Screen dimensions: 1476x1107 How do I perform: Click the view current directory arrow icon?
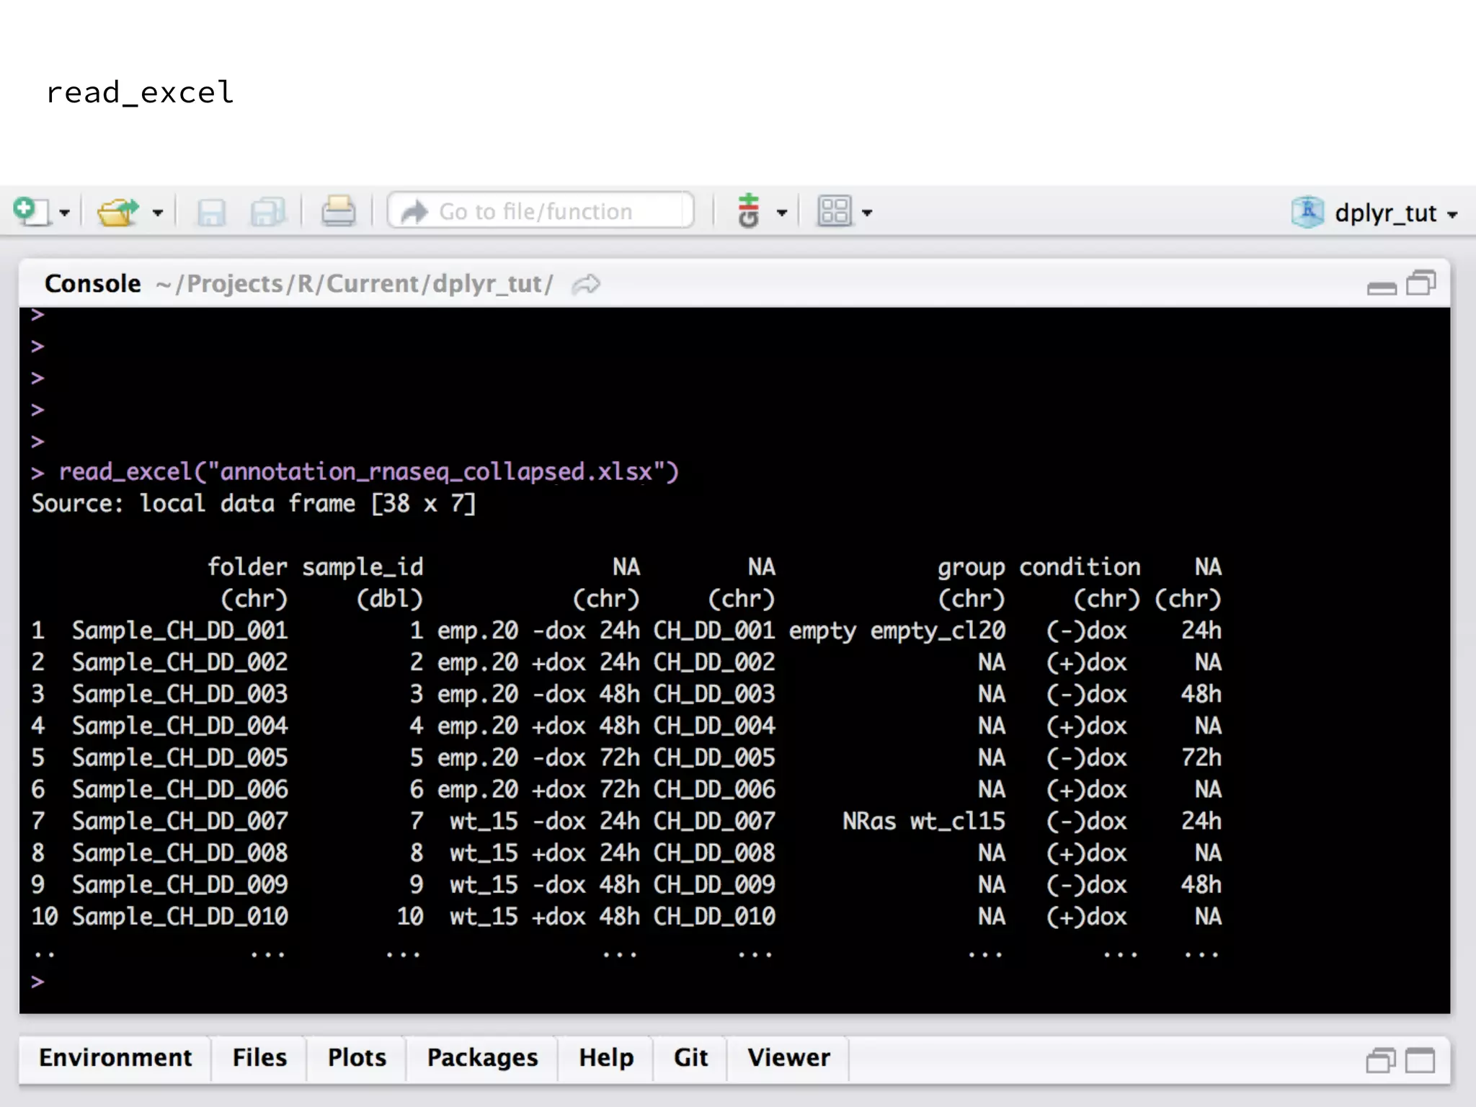[x=586, y=284]
